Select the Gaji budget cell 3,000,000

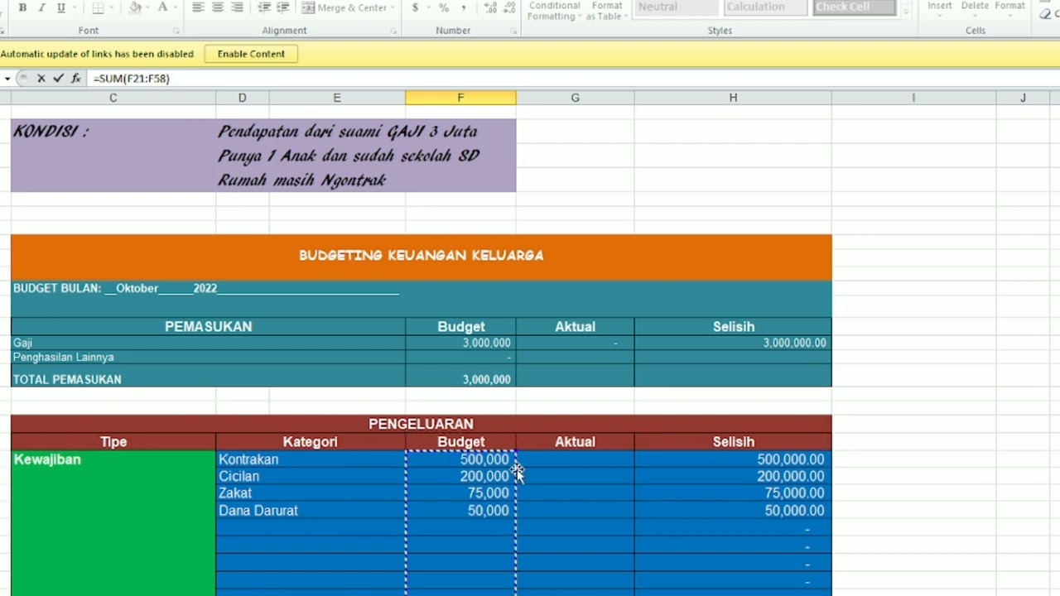[x=460, y=343]
